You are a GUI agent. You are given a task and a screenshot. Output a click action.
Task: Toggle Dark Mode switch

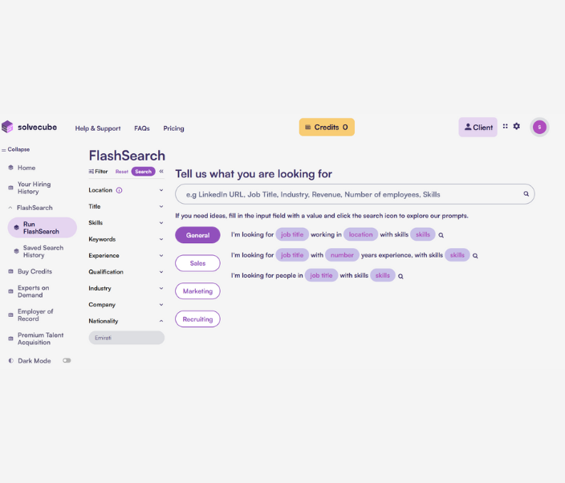[67, 361]
